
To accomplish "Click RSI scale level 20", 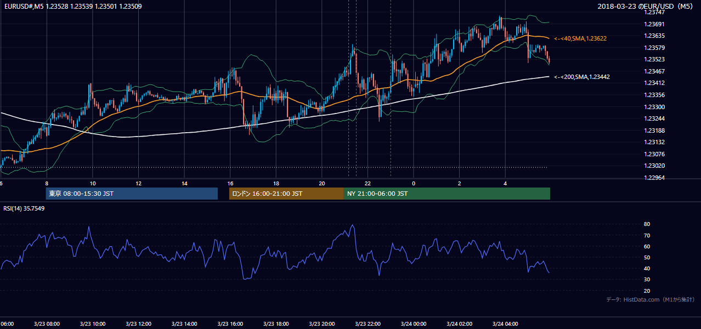I will click(647, 291).
